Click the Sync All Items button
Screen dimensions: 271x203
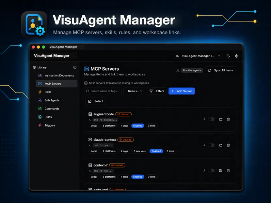220,70
